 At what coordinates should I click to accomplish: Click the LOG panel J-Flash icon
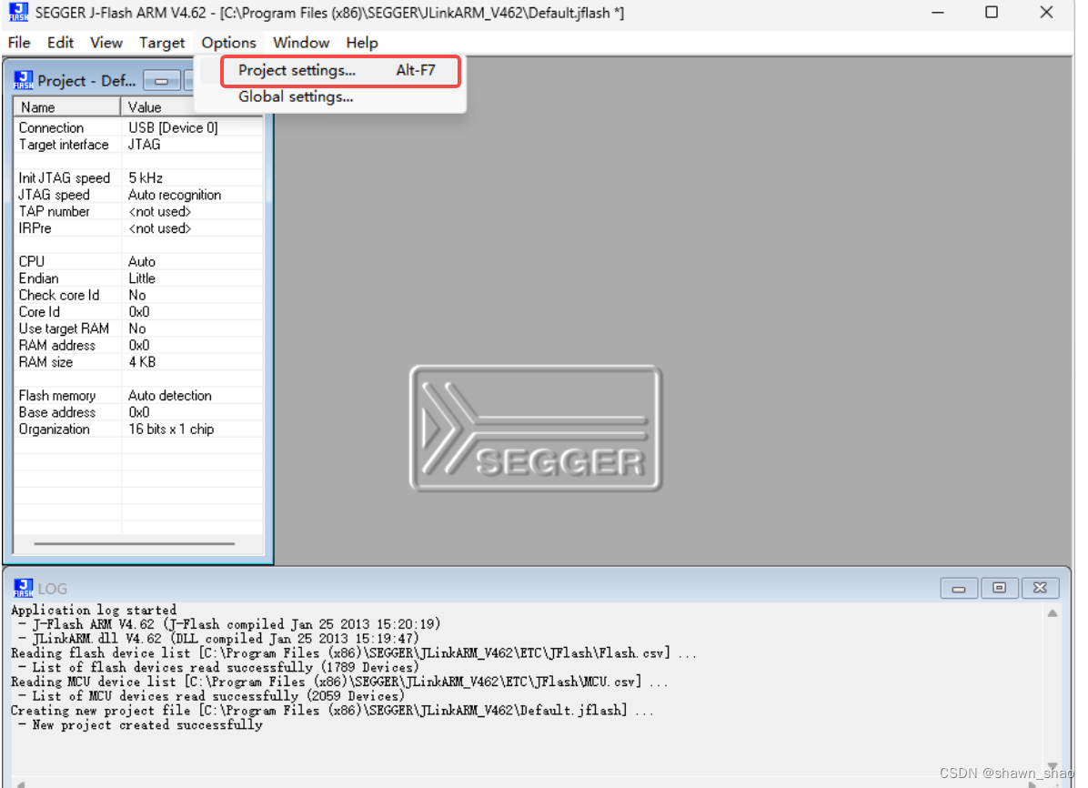point(23,588)
